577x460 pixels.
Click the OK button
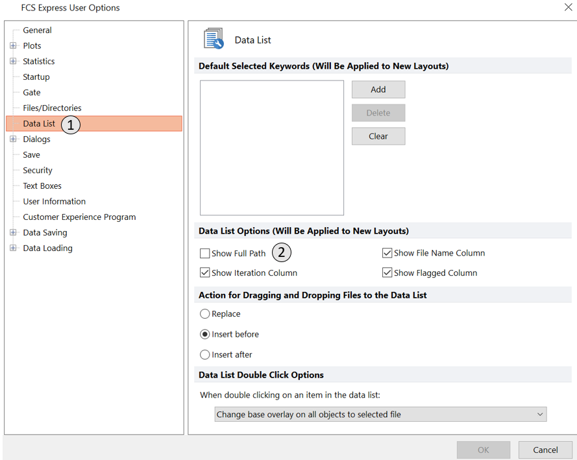[x=484, y=450]
